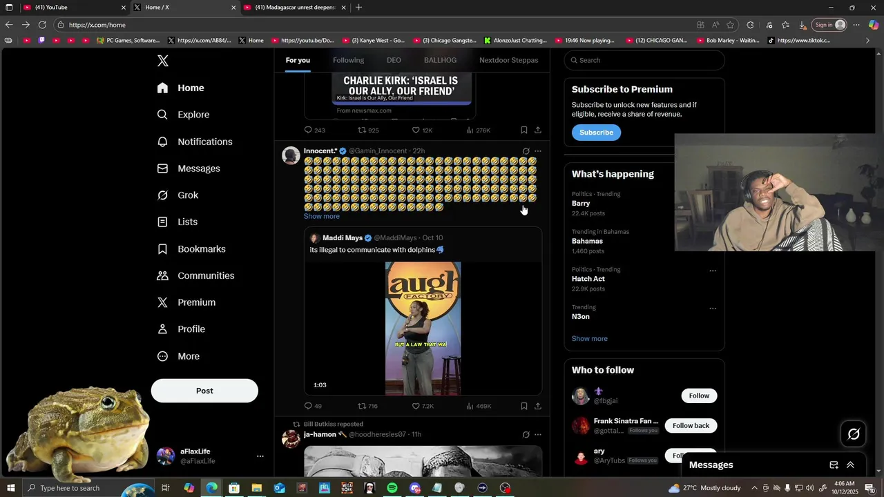Open the Barry trending topic
This screenshot has width=884, height=497.
[581, 204]
